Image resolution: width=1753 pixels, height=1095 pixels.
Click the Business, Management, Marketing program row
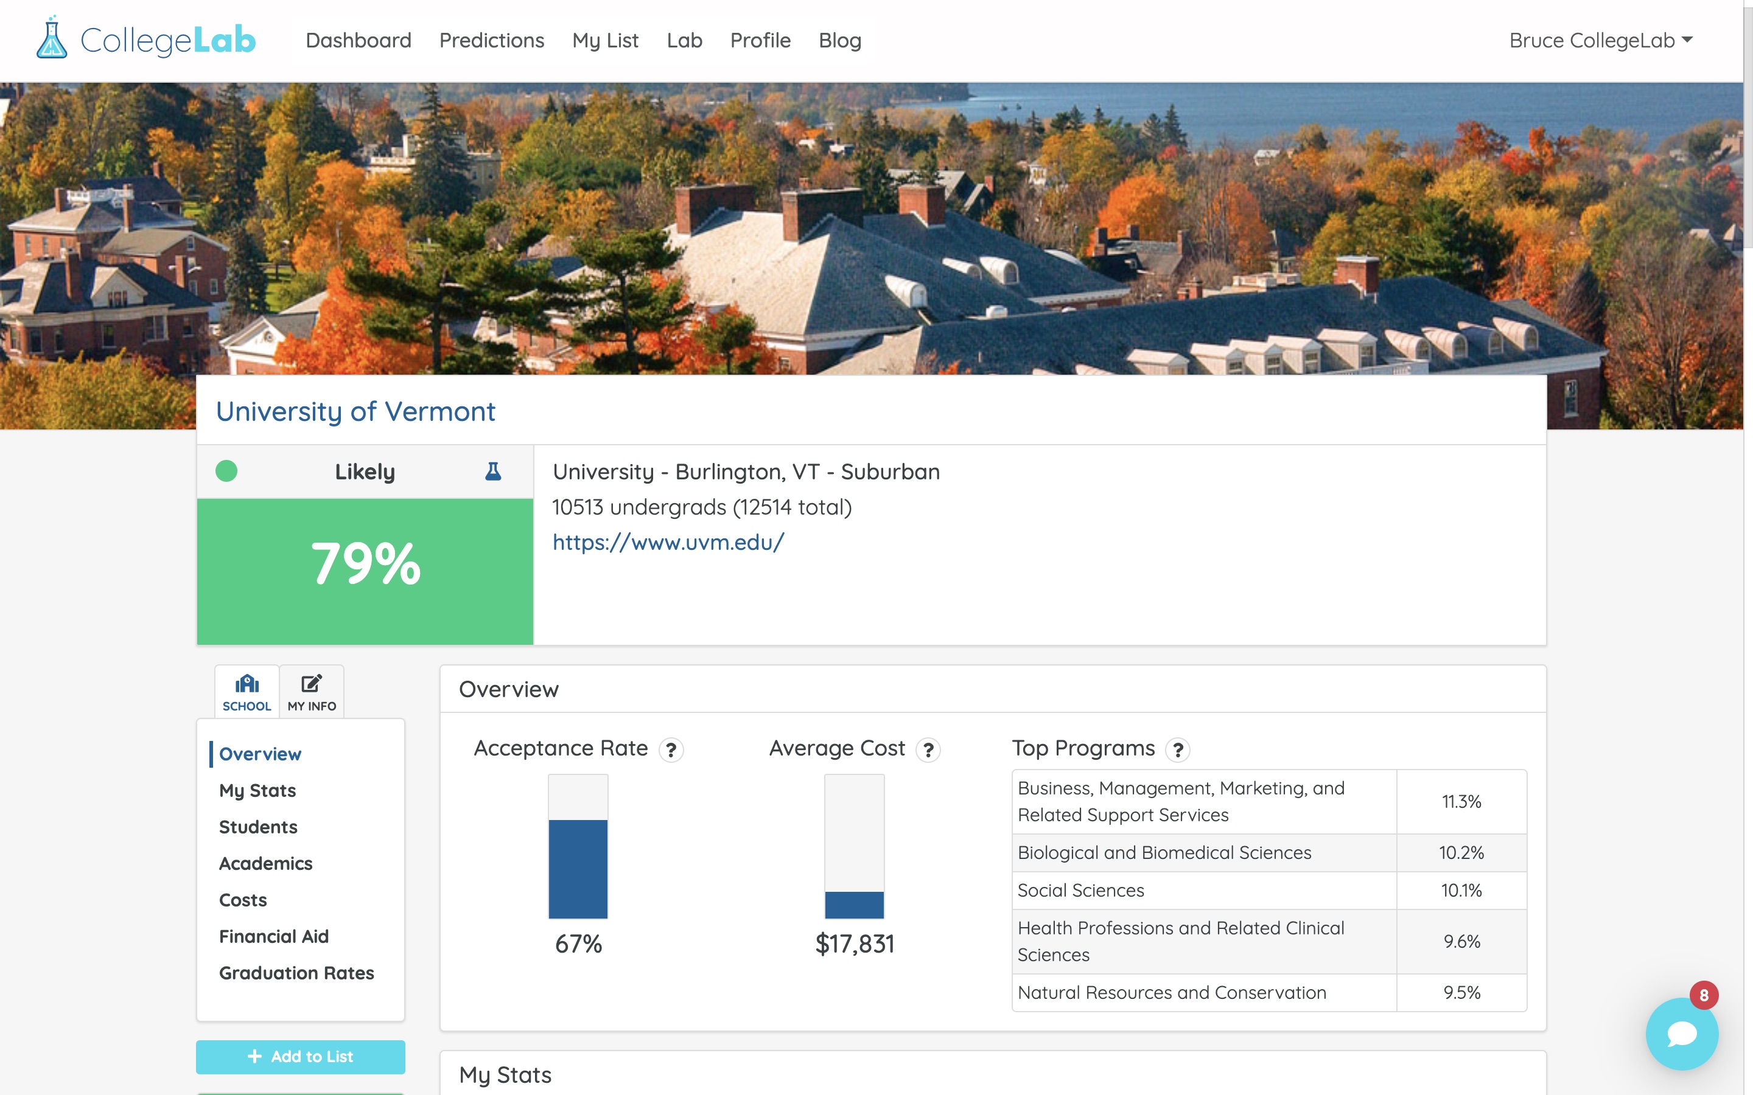[x=1269, y=802]
